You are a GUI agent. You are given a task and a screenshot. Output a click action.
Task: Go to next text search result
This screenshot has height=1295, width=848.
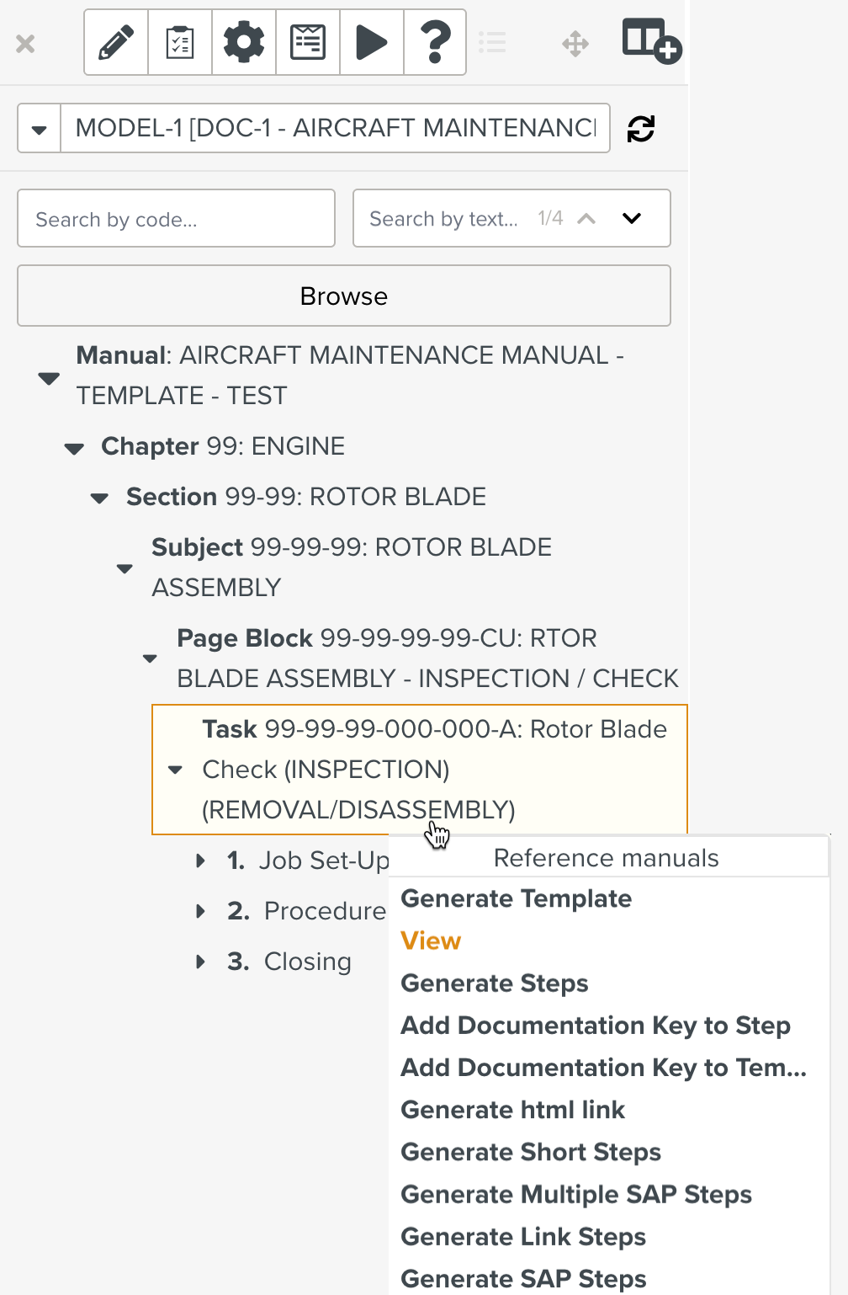point(632,219)
